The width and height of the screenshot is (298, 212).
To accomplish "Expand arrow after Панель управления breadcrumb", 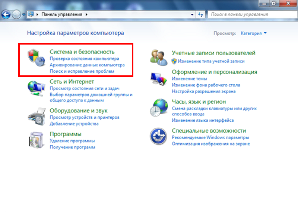I will [86, 14].
